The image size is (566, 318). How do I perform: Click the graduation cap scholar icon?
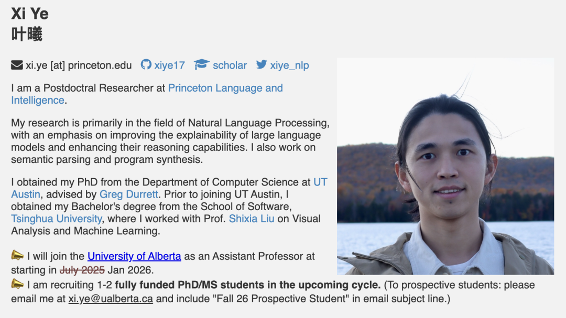(201, 65)
